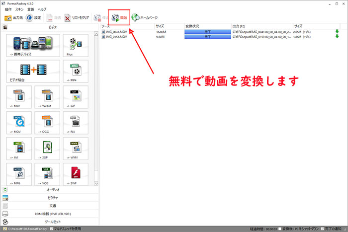The image size is (348, 232).
Task: Expand the オーディオ category panel
Action: 50,190
